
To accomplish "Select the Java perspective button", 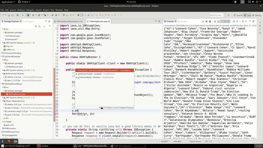I will (247, 15).
